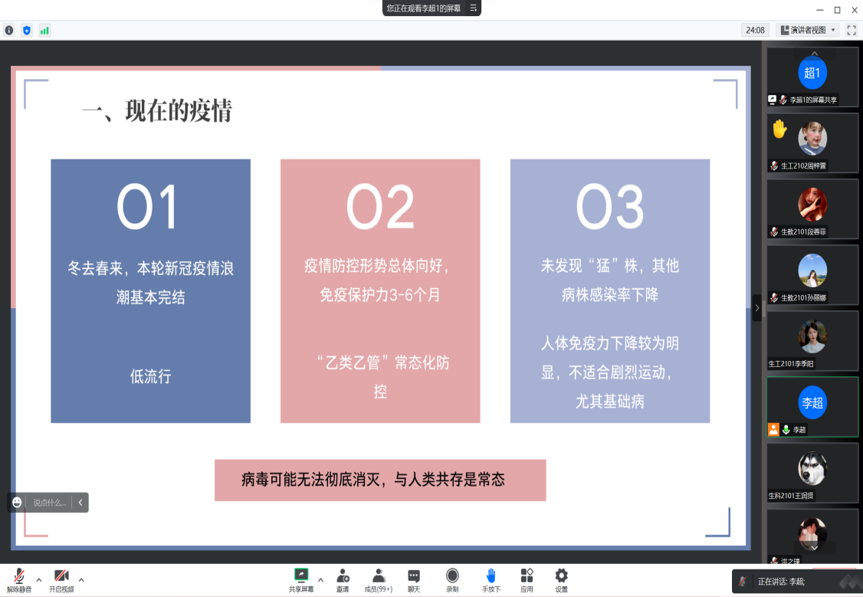
Task: Turn on camera via 开启视频
Action: (61, 578)
